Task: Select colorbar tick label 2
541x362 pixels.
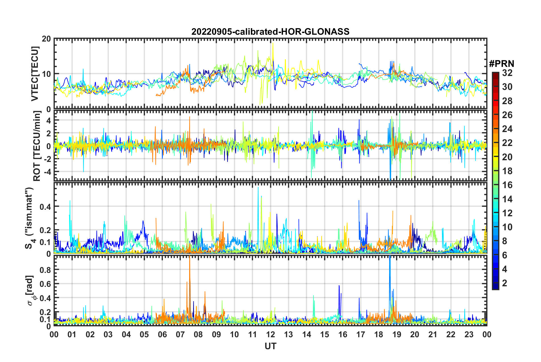Action: click(x=505, y=283)
